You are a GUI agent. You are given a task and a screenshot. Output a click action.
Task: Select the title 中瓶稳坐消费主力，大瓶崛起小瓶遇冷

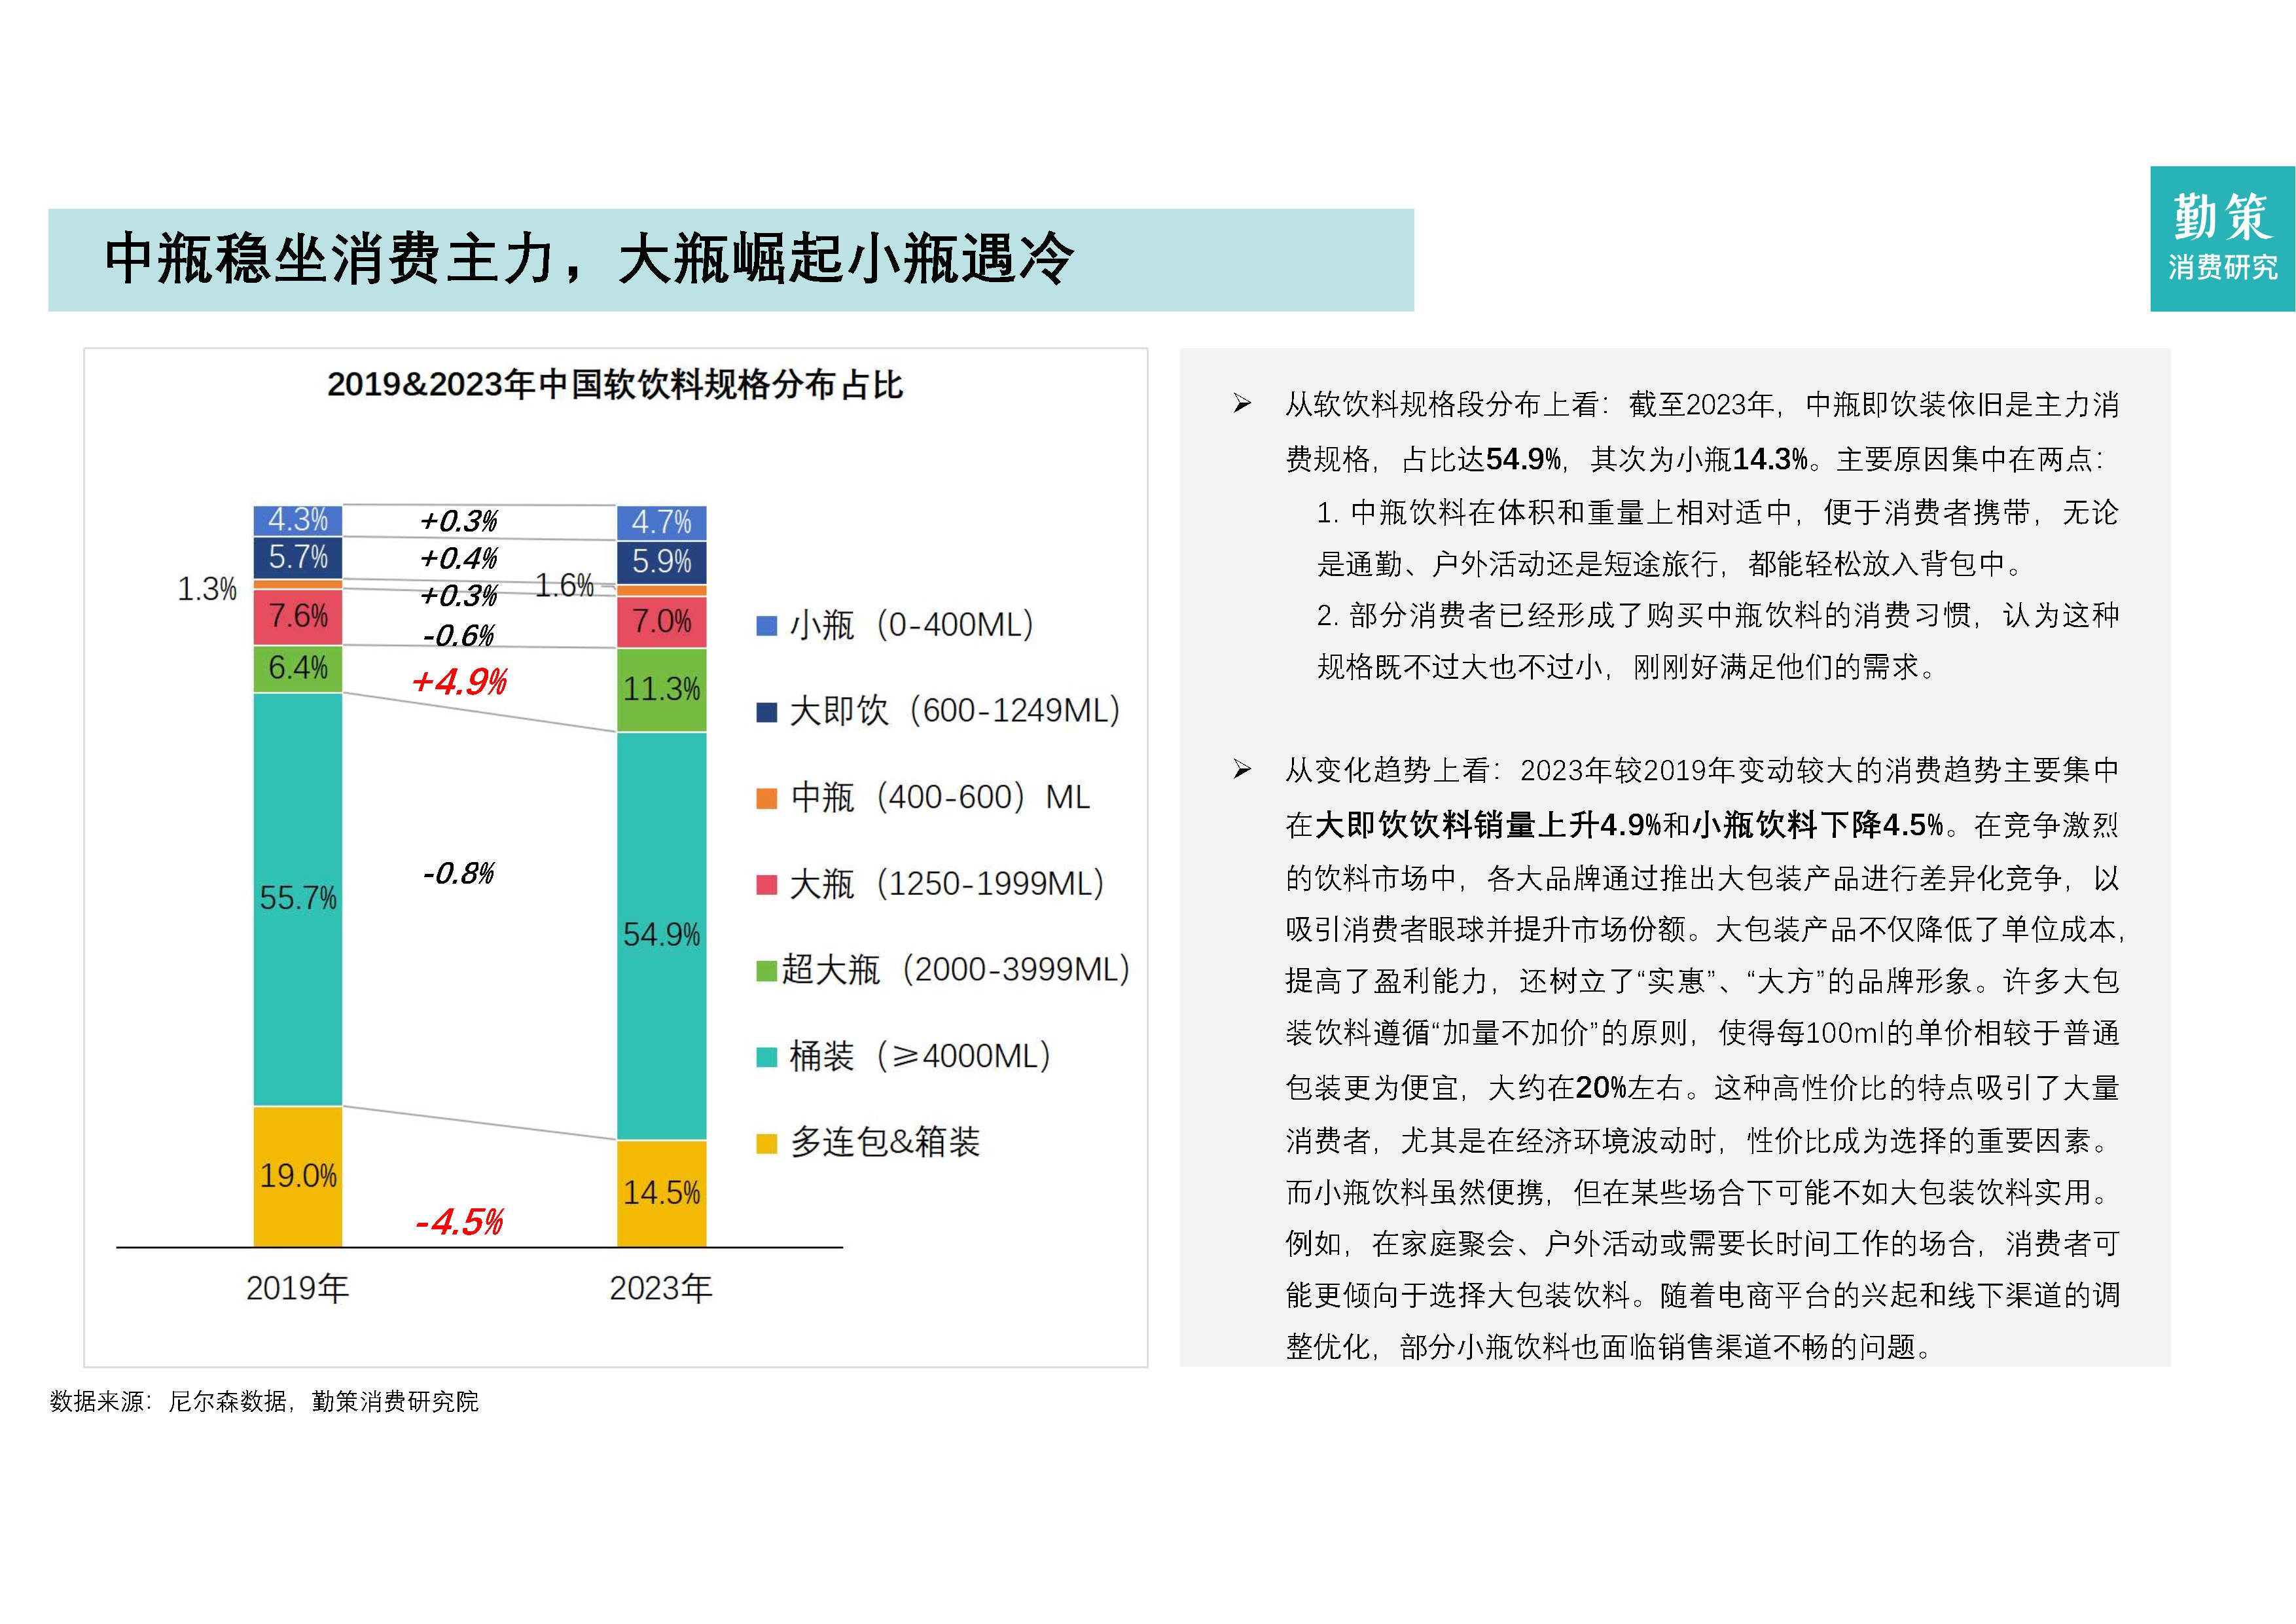pos(589,259)
